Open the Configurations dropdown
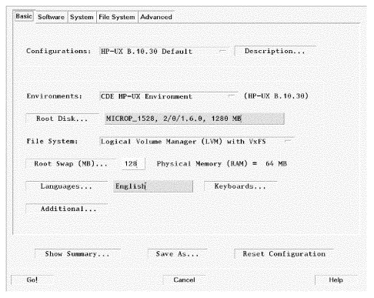Screen dimensions: 374x298 [x=163, y=52]
